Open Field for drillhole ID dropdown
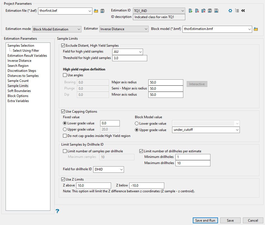This screenshot has width=265, height=225. [109, 169]
